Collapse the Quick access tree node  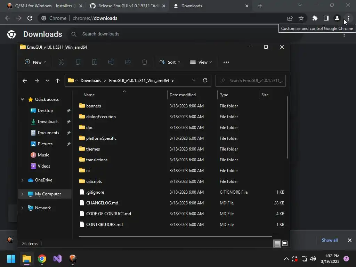pos(23,99)
